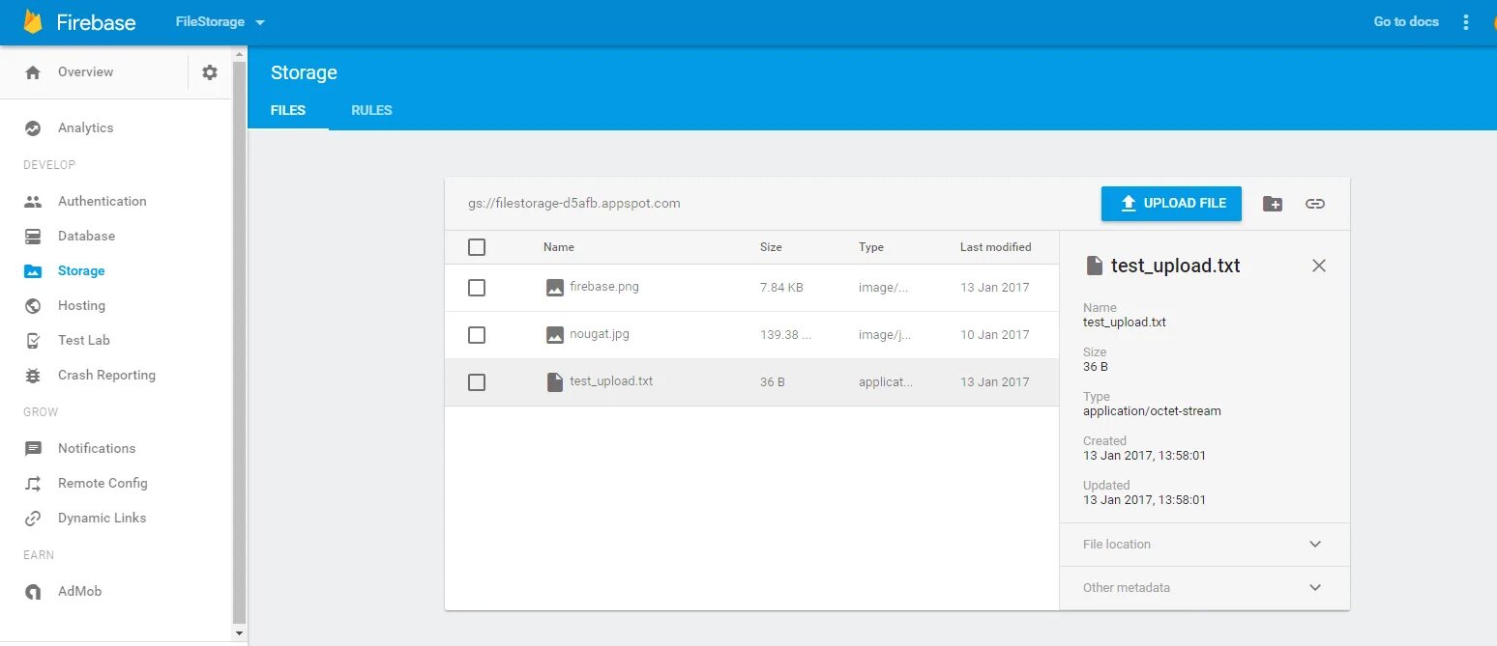Open Test Lab in the sidebar
The height and width of the screenshot is (646, 1497).
(84, 341)
